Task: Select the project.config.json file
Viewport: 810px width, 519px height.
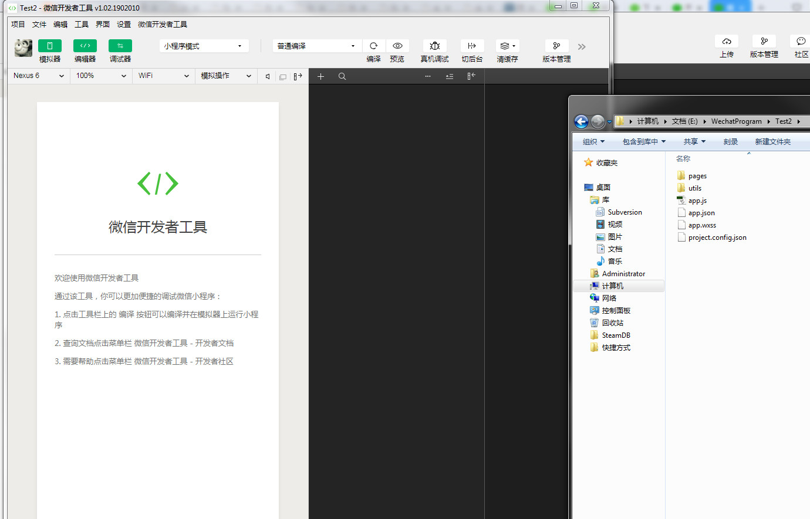Action: coord(712,238)
